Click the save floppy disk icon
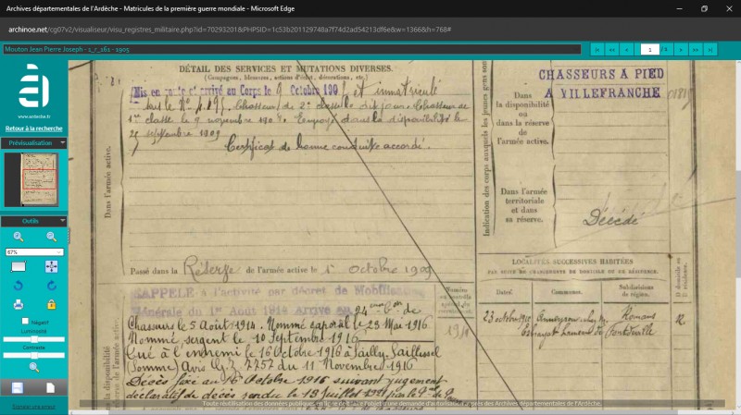Image resolution: width=741 pixels, height=415 pixels. point(18,387)
